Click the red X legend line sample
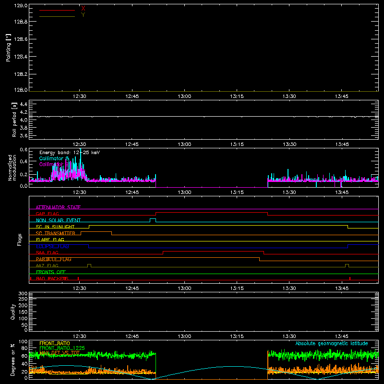Viewport: 384px width, 384px height. [57, 10]
